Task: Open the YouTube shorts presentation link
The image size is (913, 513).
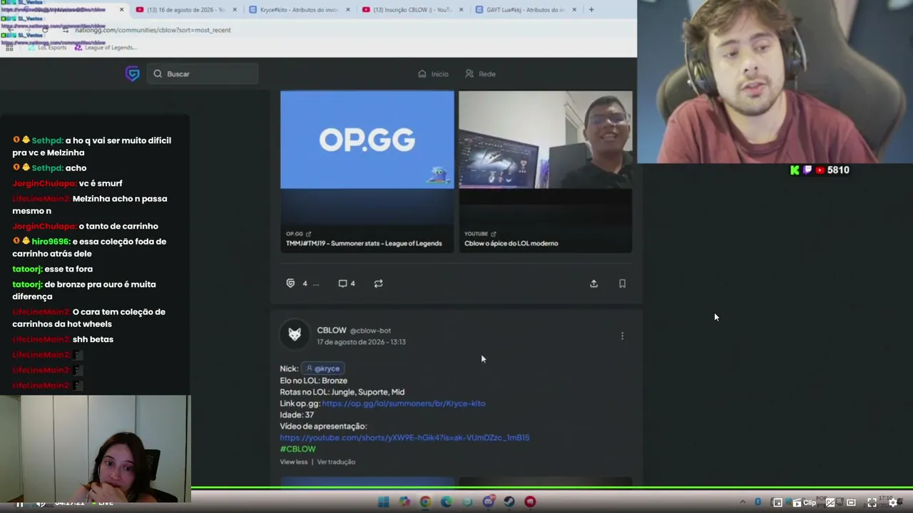Action: pyautogui.click(x=404, y=437)
